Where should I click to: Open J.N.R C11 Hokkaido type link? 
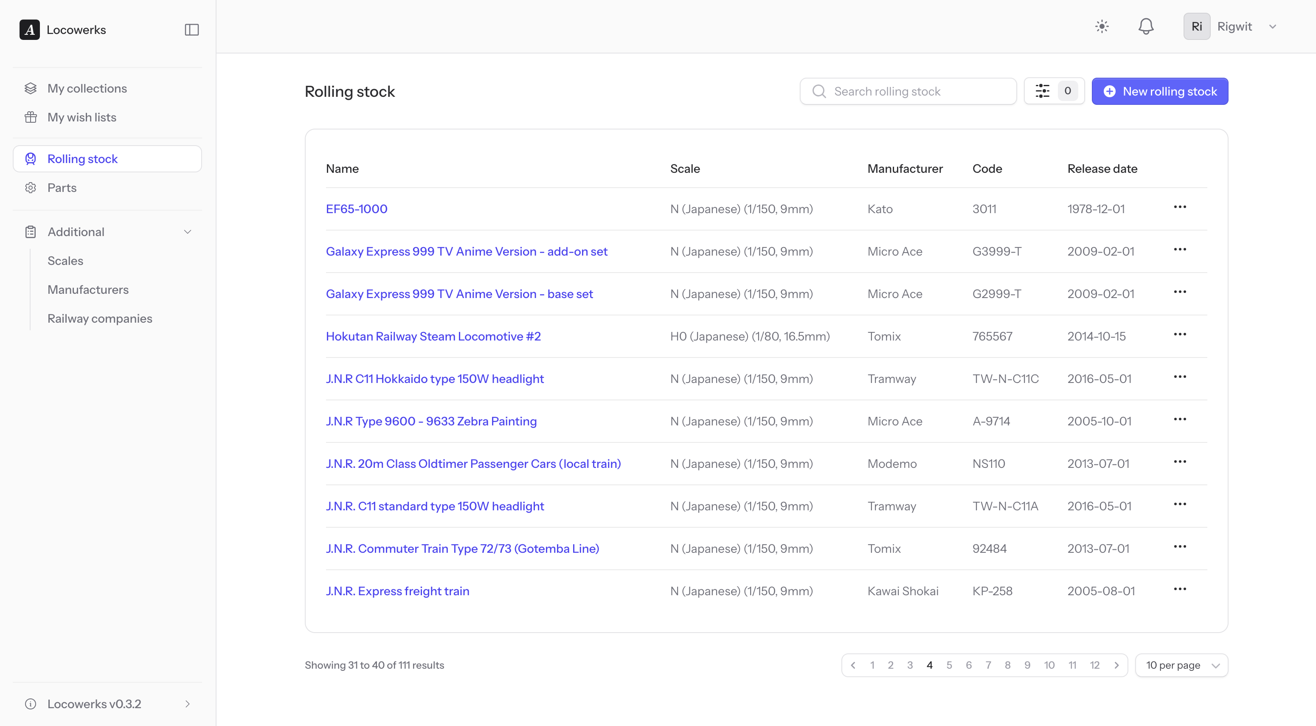coord(435,379)
